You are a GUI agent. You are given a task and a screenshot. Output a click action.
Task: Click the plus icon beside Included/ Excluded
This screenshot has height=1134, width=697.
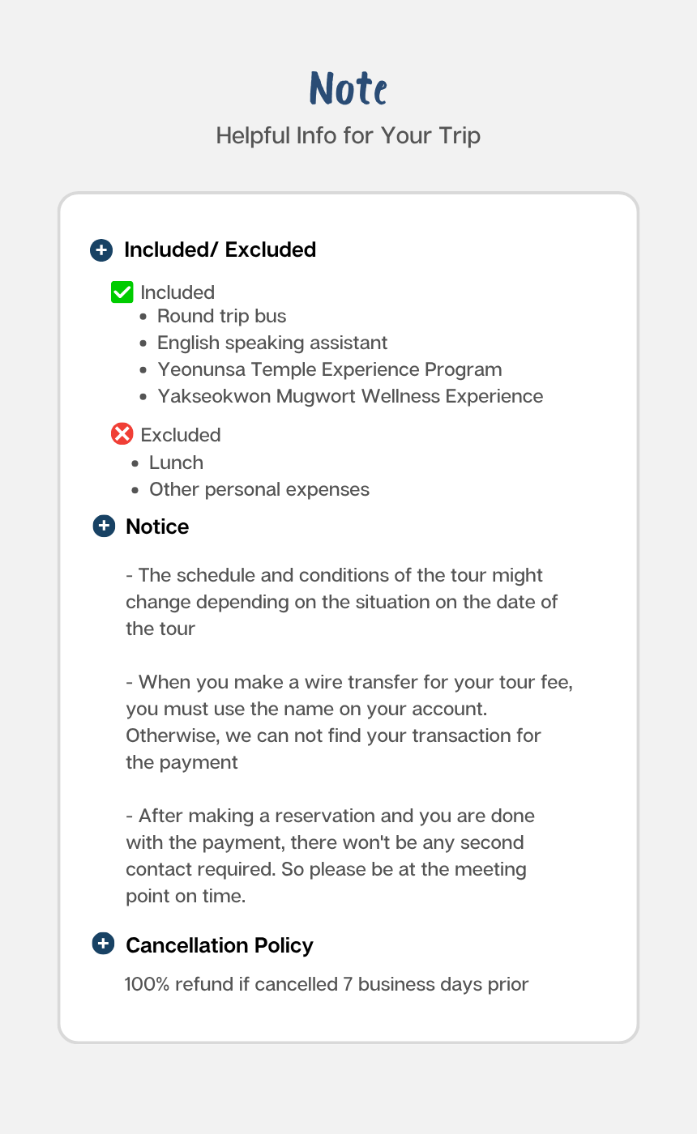(101, 250)
